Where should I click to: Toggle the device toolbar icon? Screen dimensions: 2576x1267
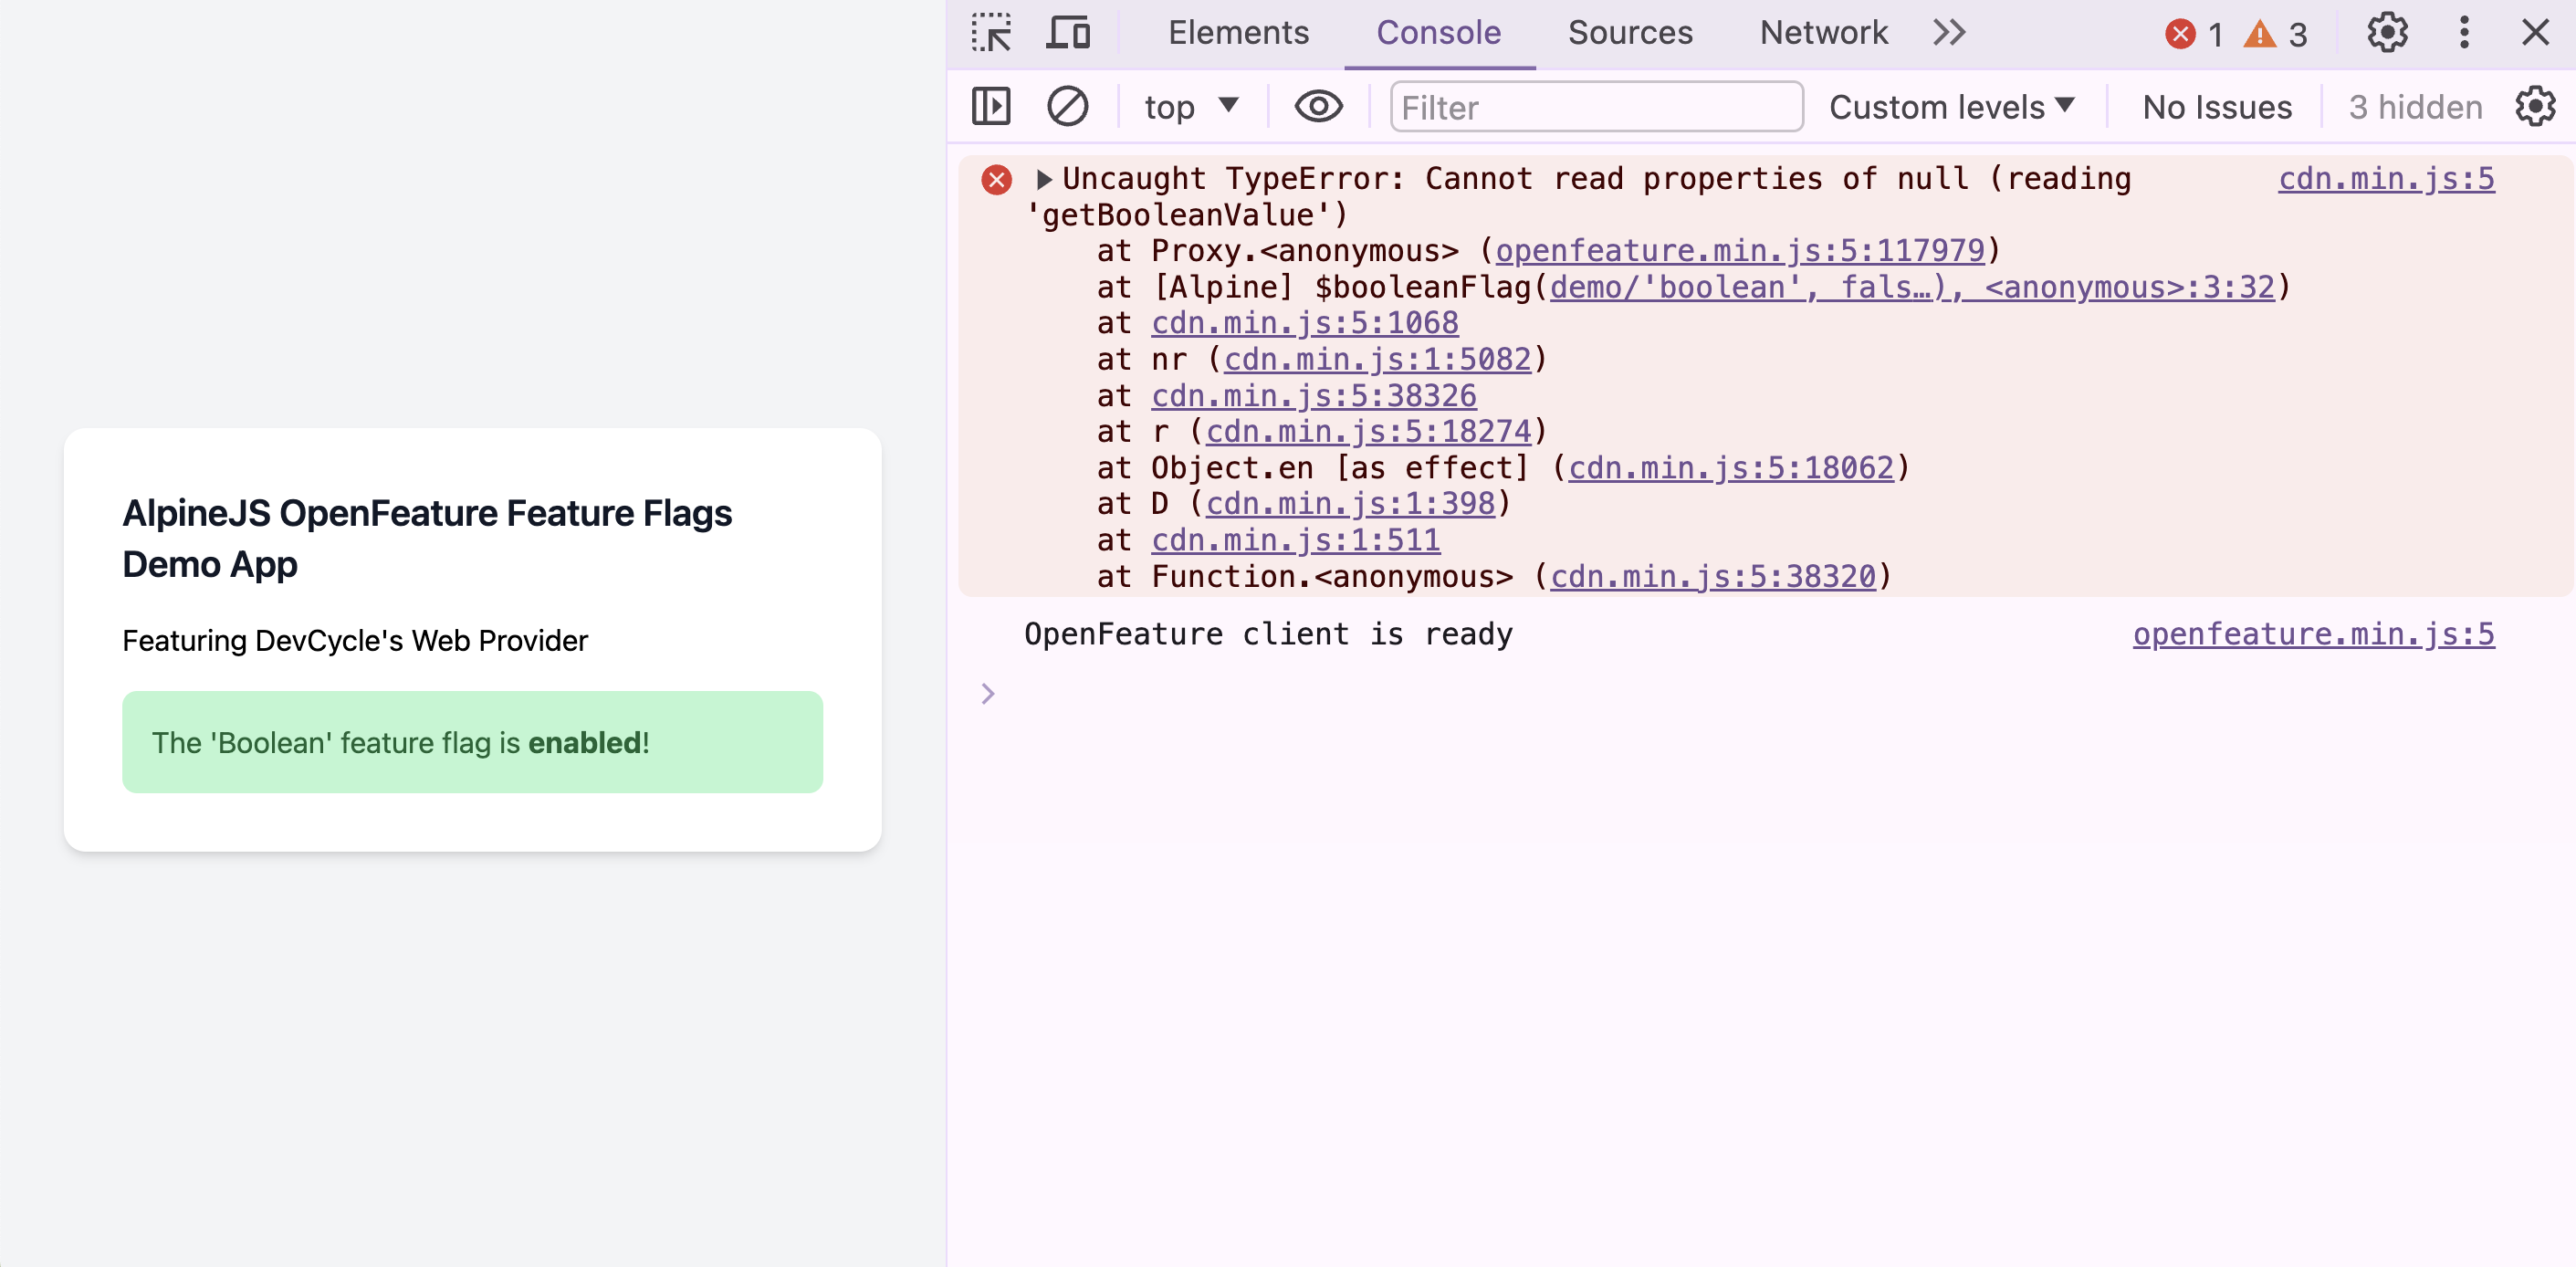click(x=1068, y=33)
